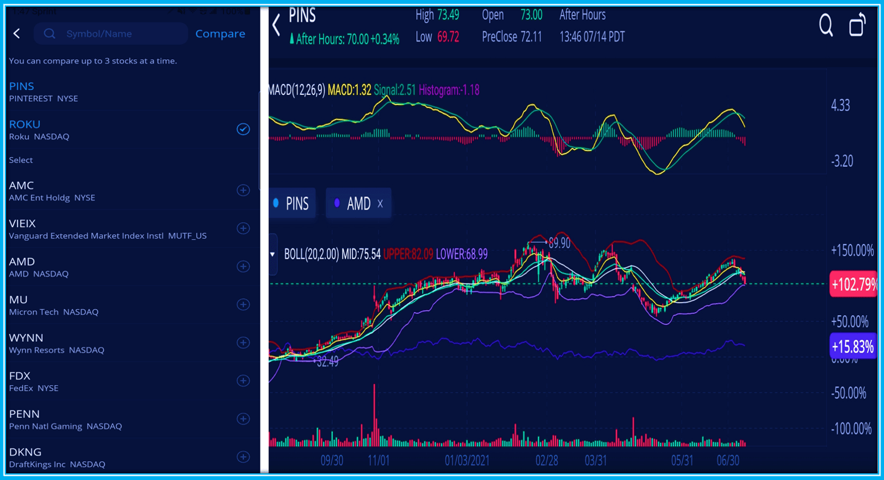Add AMC to comparison
Viewport: 884px width, 480px height.
point(243,190)
